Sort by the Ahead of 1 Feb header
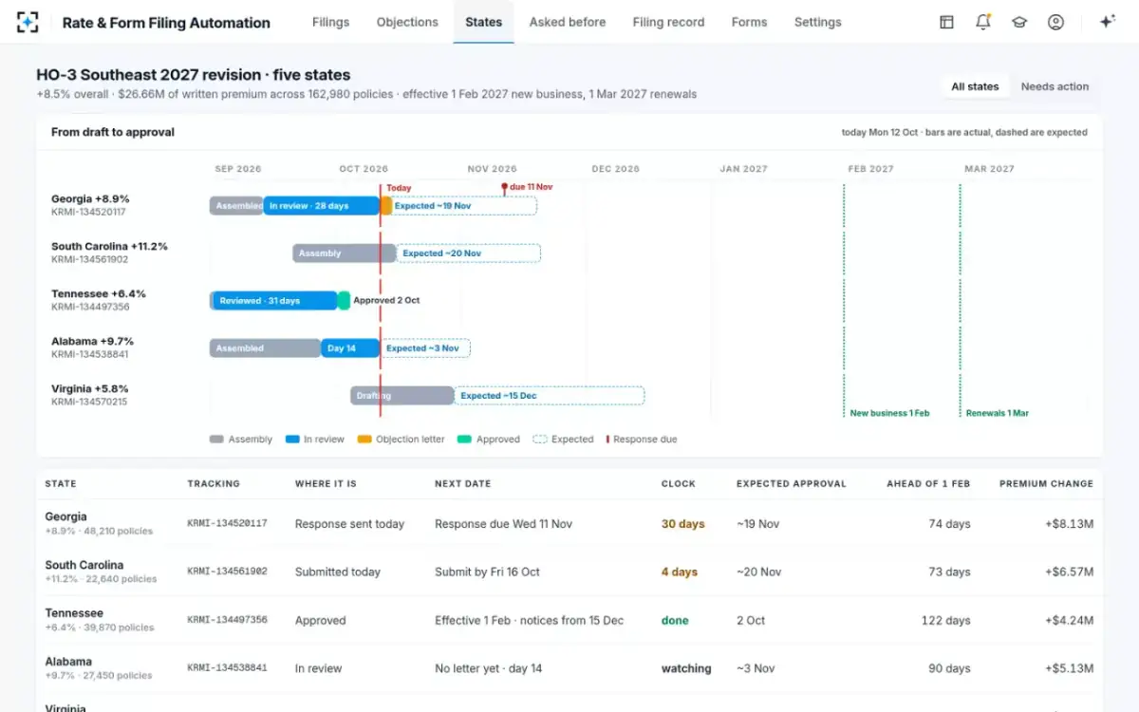 (x=928, y=483)
